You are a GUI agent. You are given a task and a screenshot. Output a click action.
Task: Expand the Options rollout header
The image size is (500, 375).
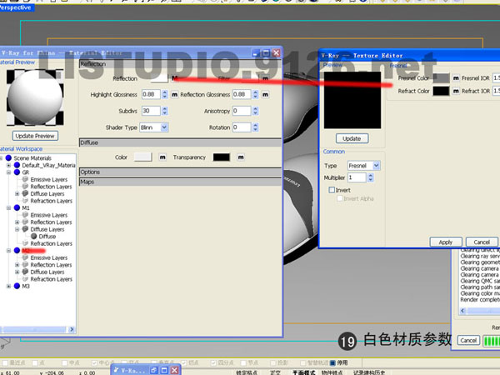[180, 172]
